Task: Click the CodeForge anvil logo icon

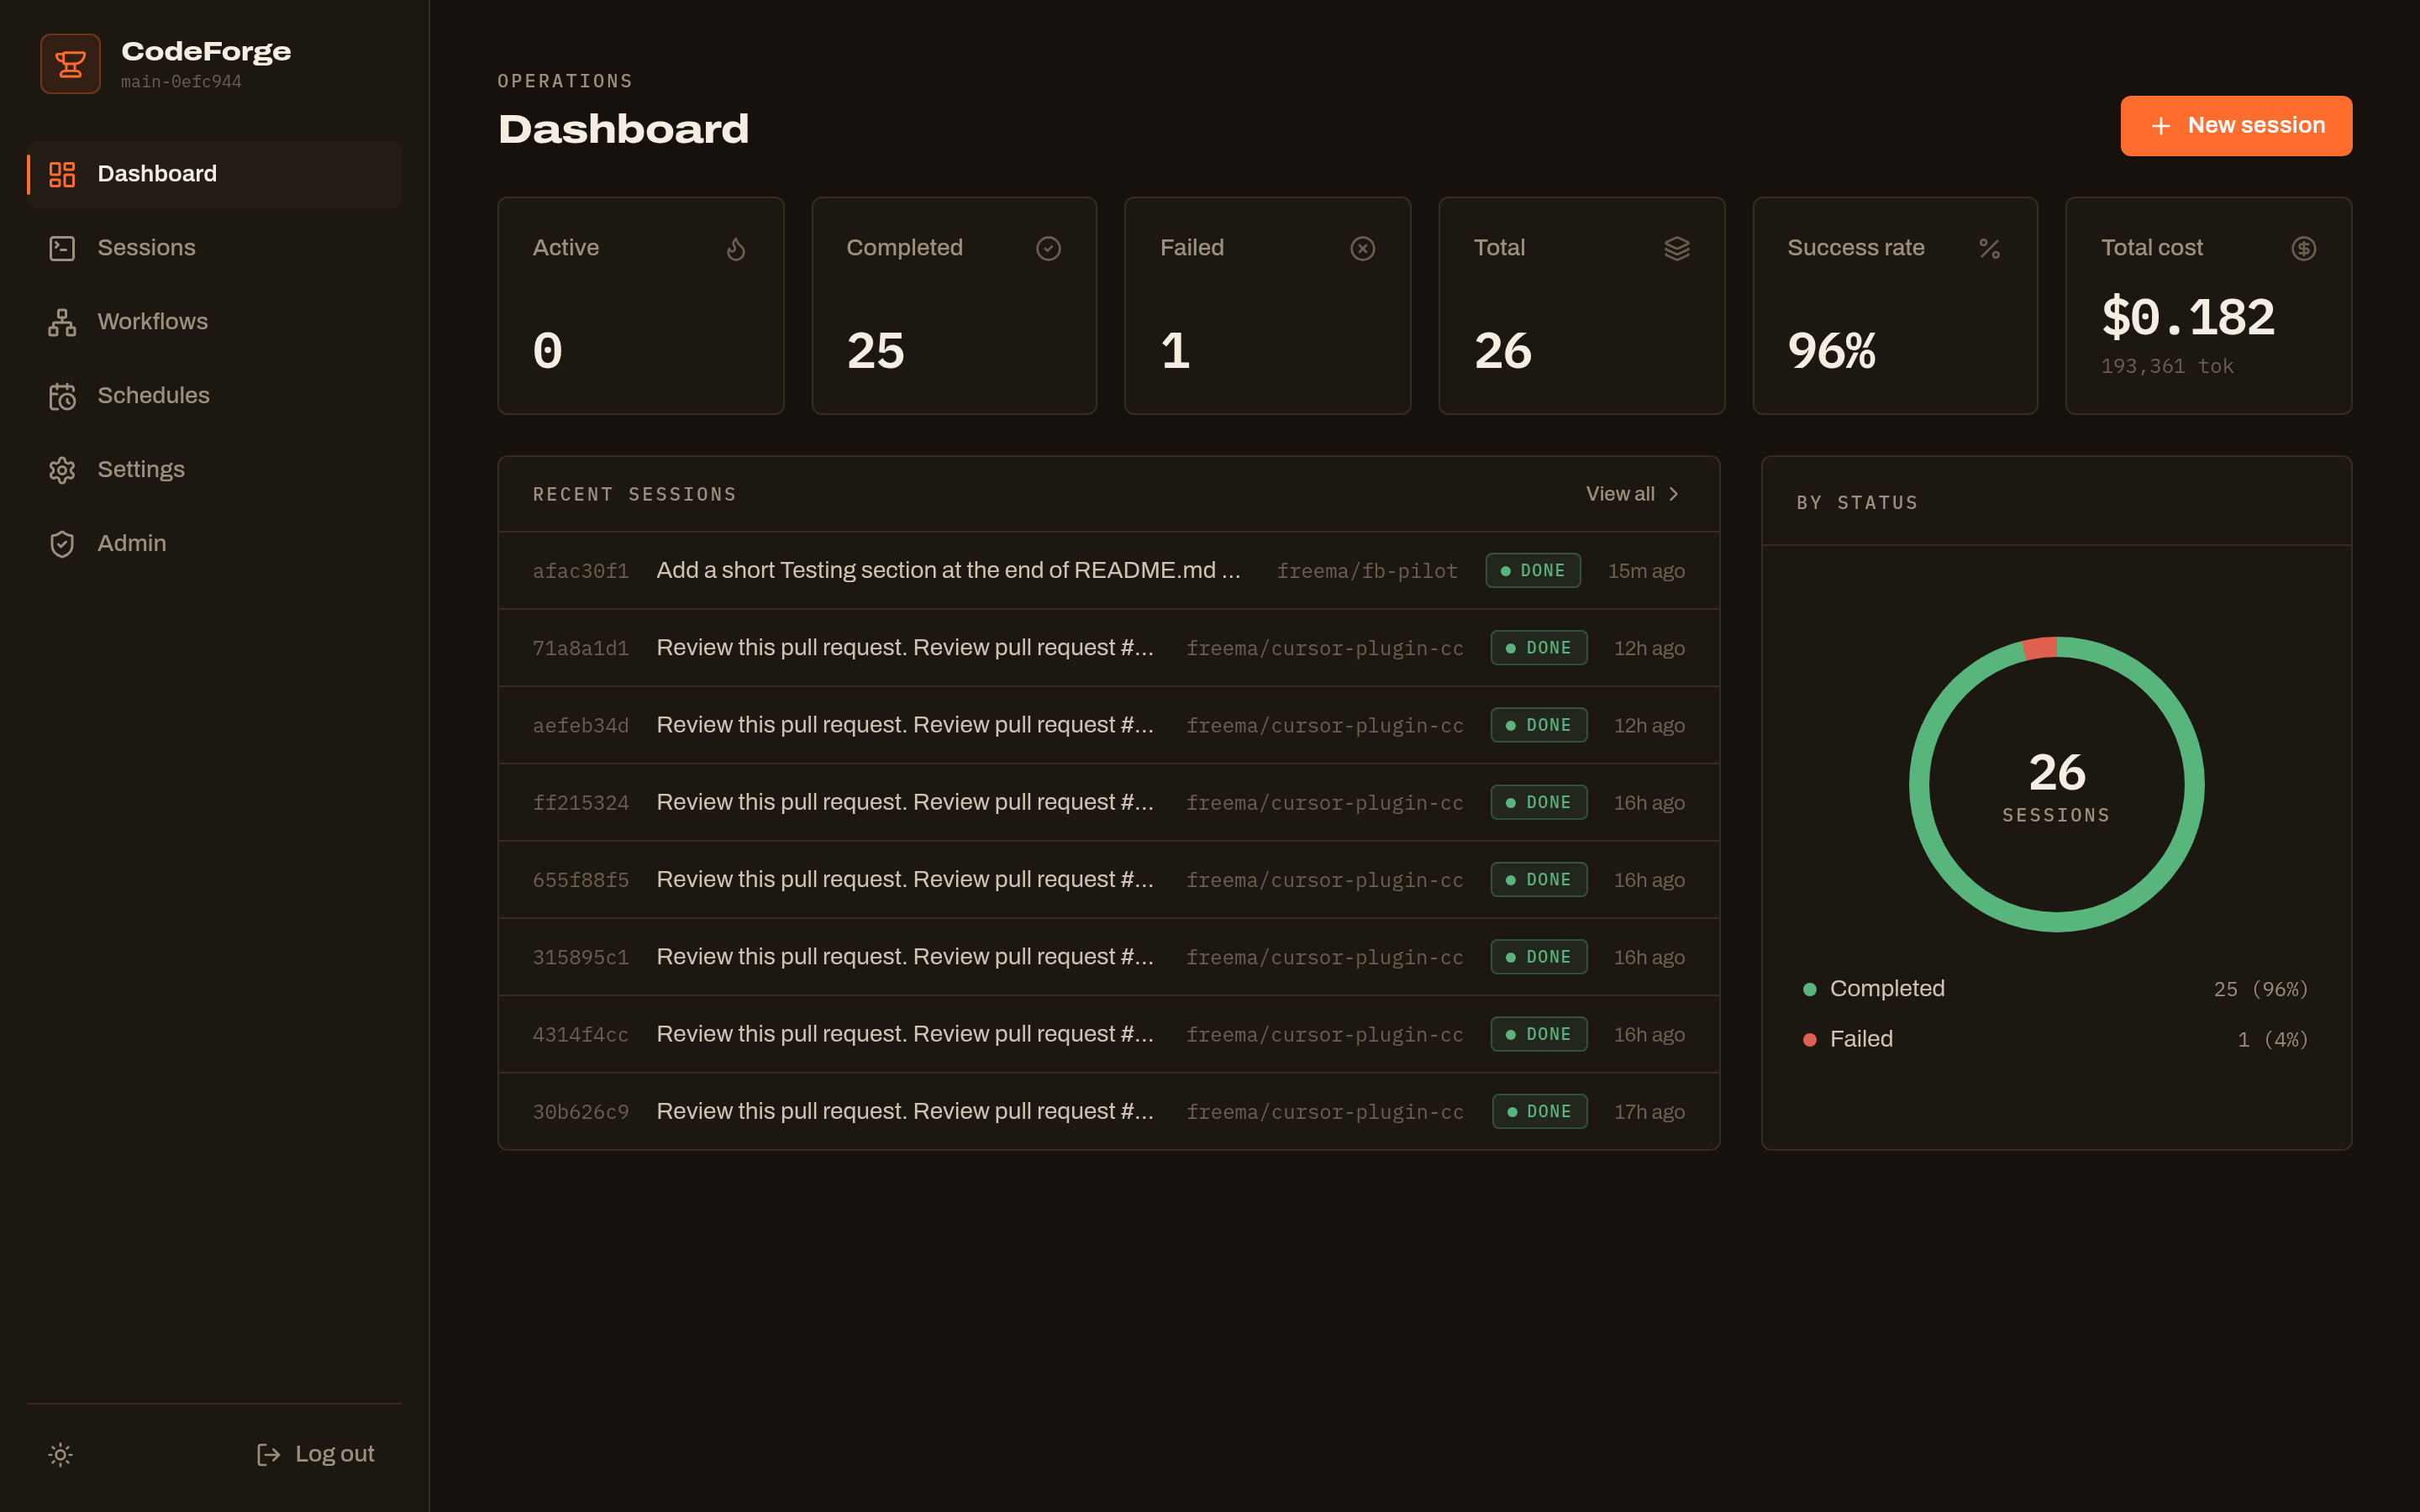Action: (x=70, y=64)
